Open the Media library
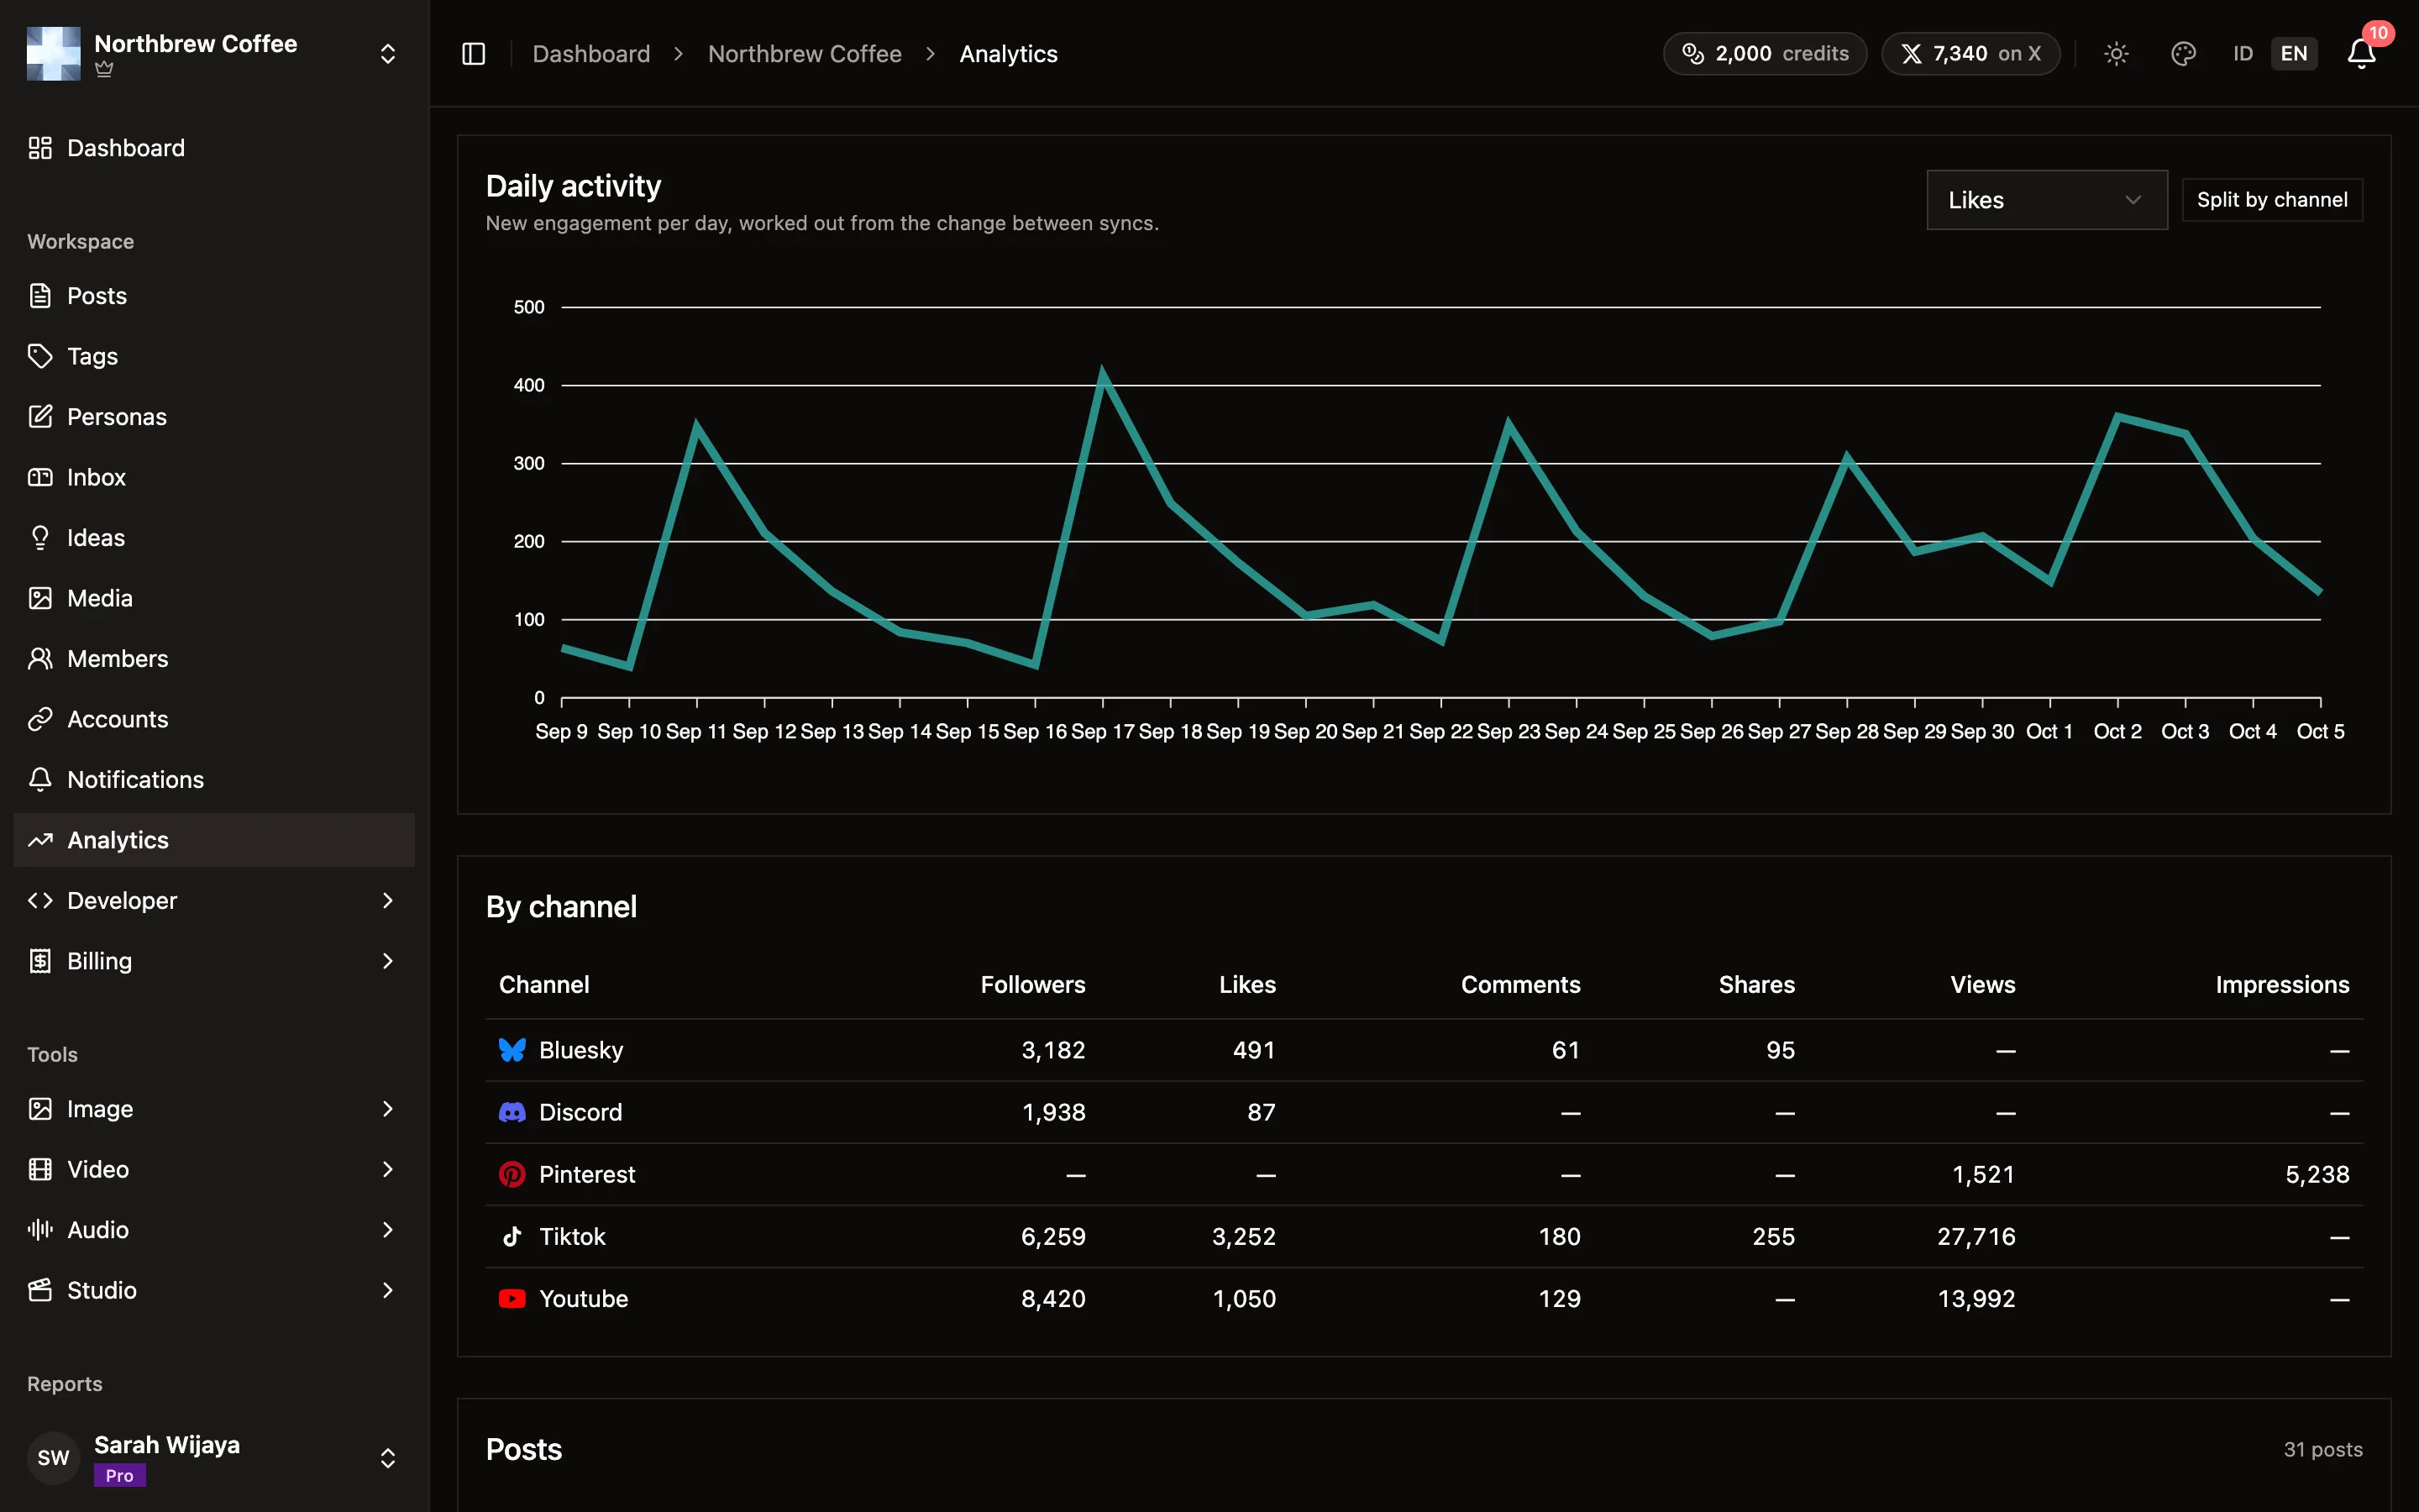The image size is (2419, 1512). tap(214, 598)
